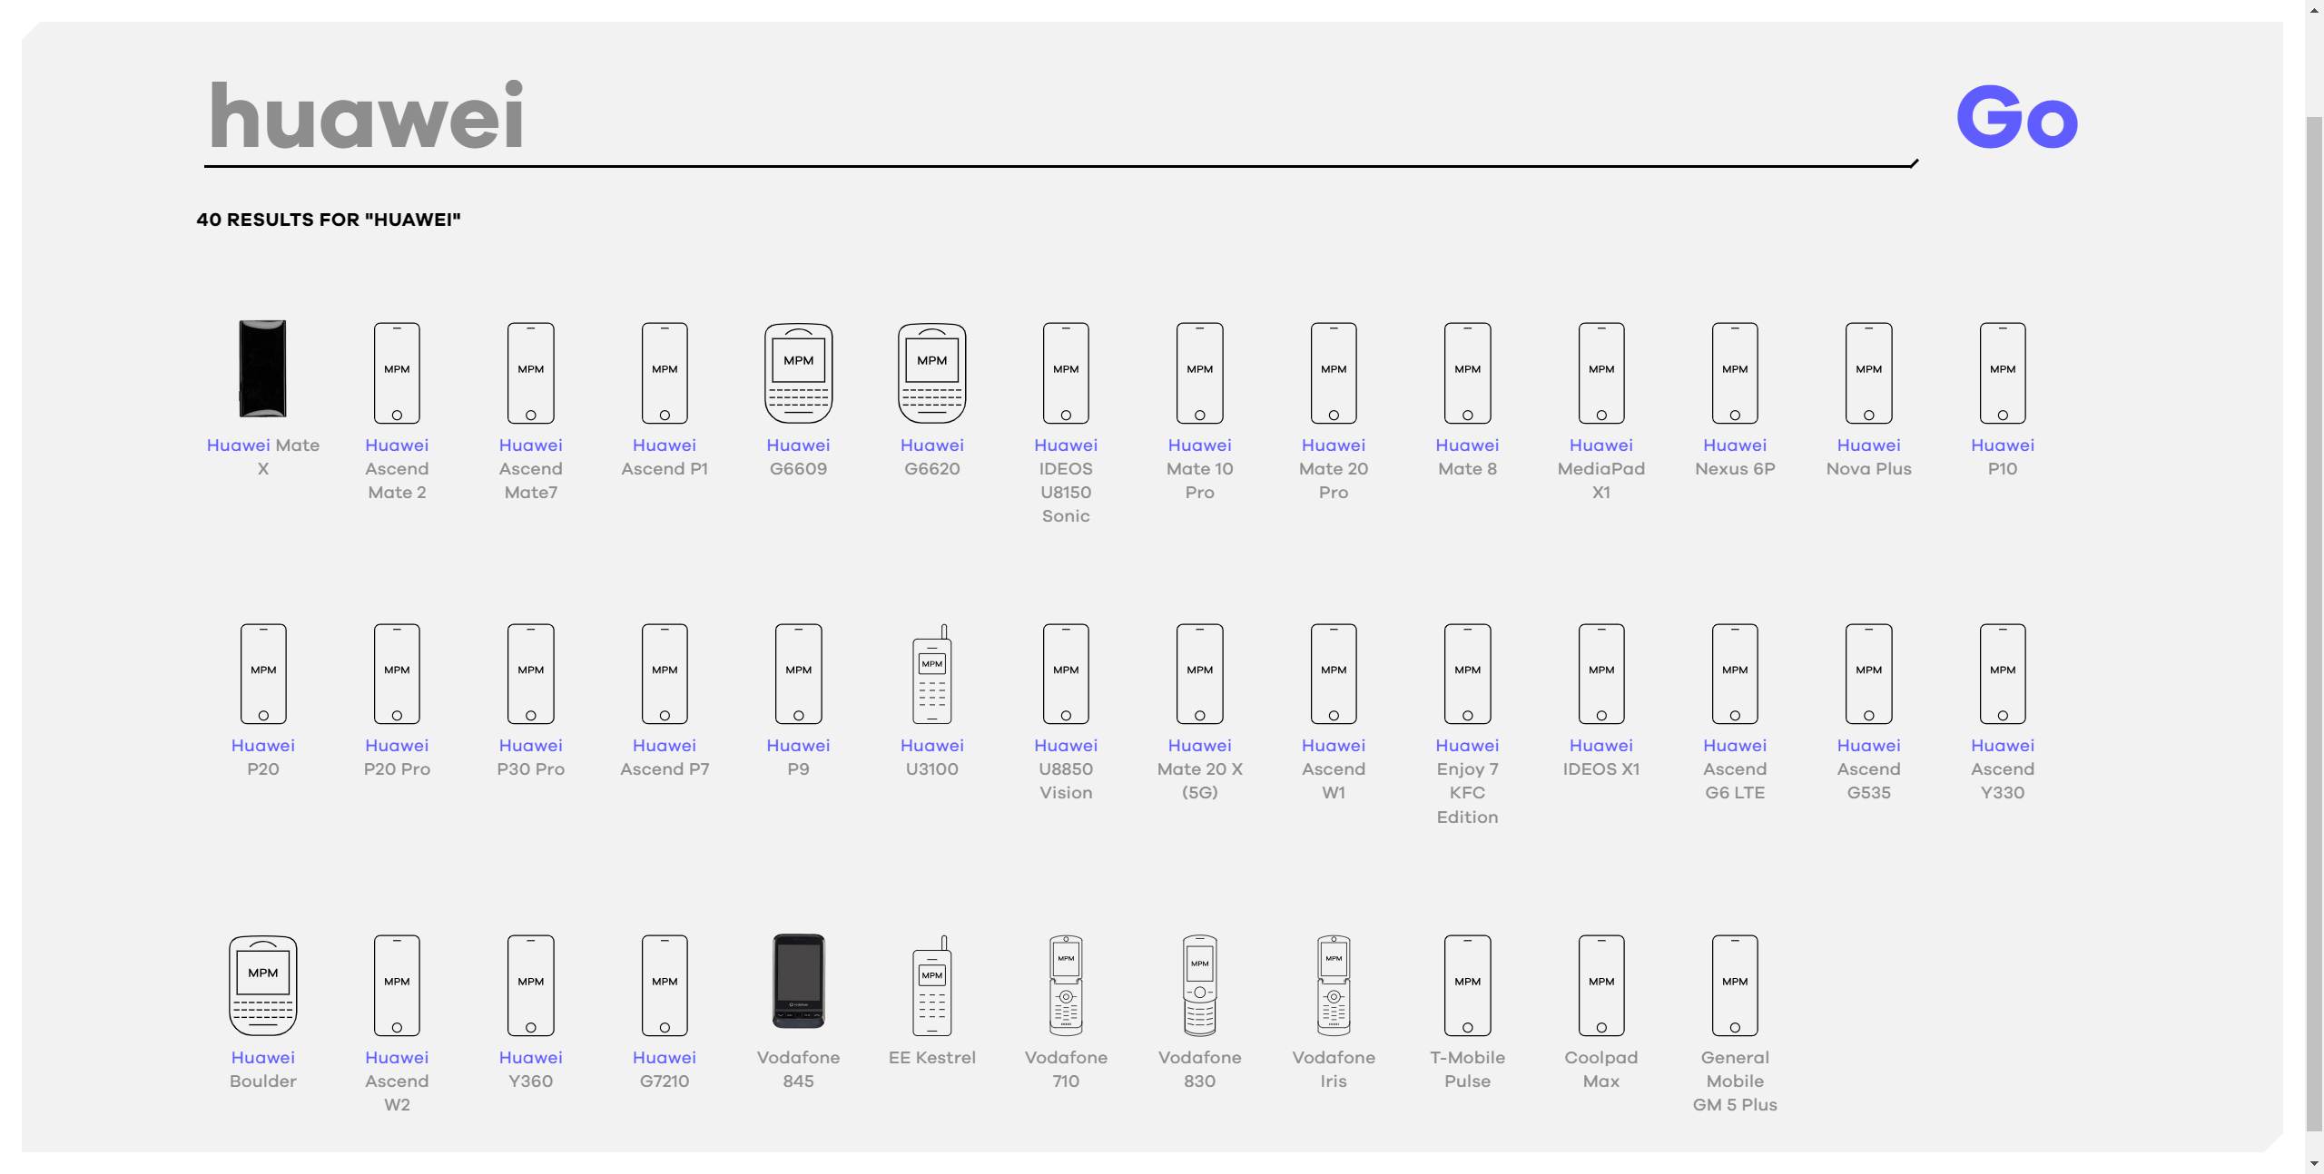Screen dimensions: 2324x1174
Task: Click the General Mobile GM 5 Plus link
Action: click(1734, 1081)
